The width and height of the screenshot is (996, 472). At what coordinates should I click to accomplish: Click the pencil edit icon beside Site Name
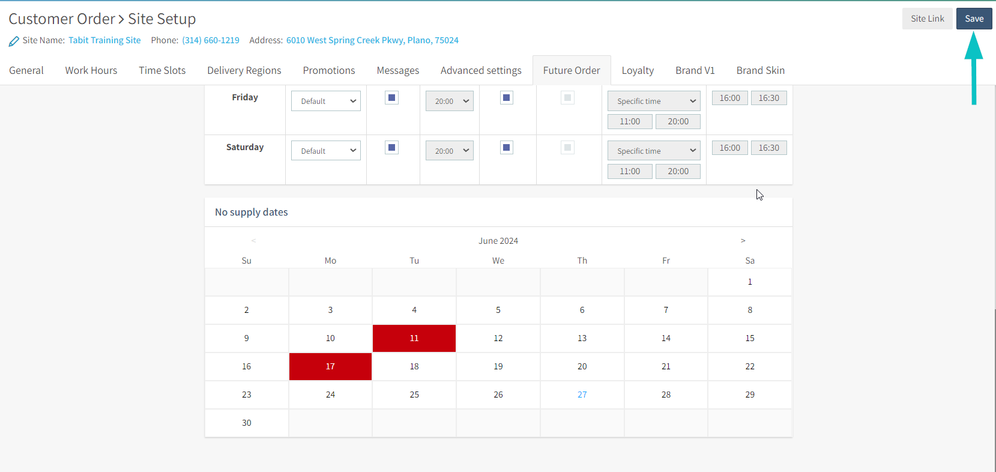pyautogui.click(x=14, y=41)
